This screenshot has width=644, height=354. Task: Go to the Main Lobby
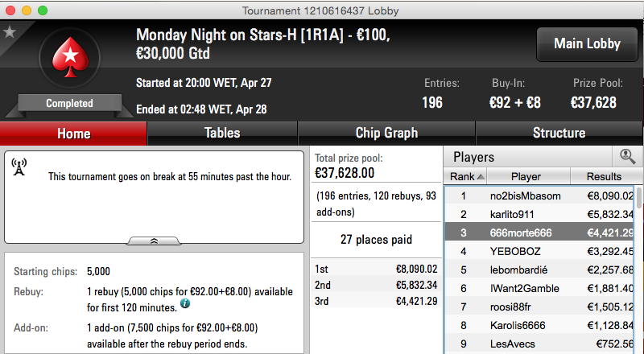tap(587, 44)
